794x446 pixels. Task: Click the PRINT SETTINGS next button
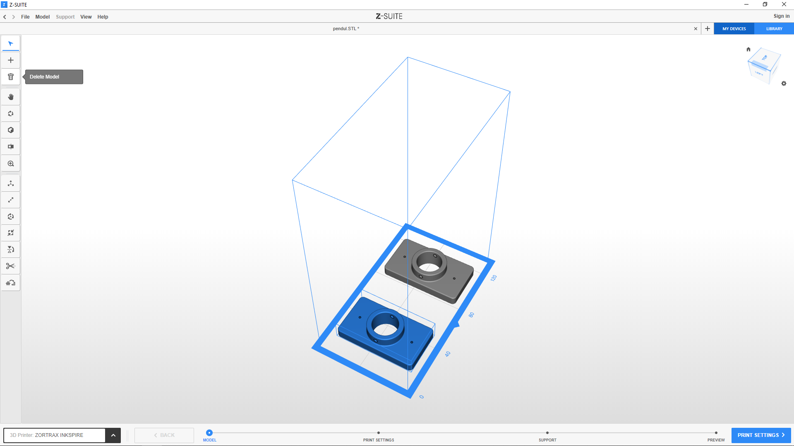click(760, 435)
